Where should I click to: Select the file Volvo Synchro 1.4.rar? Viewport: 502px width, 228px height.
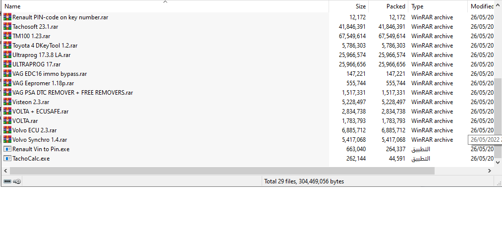[40, 140]
